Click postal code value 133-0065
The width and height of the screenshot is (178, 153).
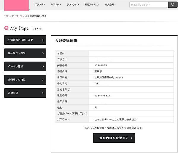101,65
